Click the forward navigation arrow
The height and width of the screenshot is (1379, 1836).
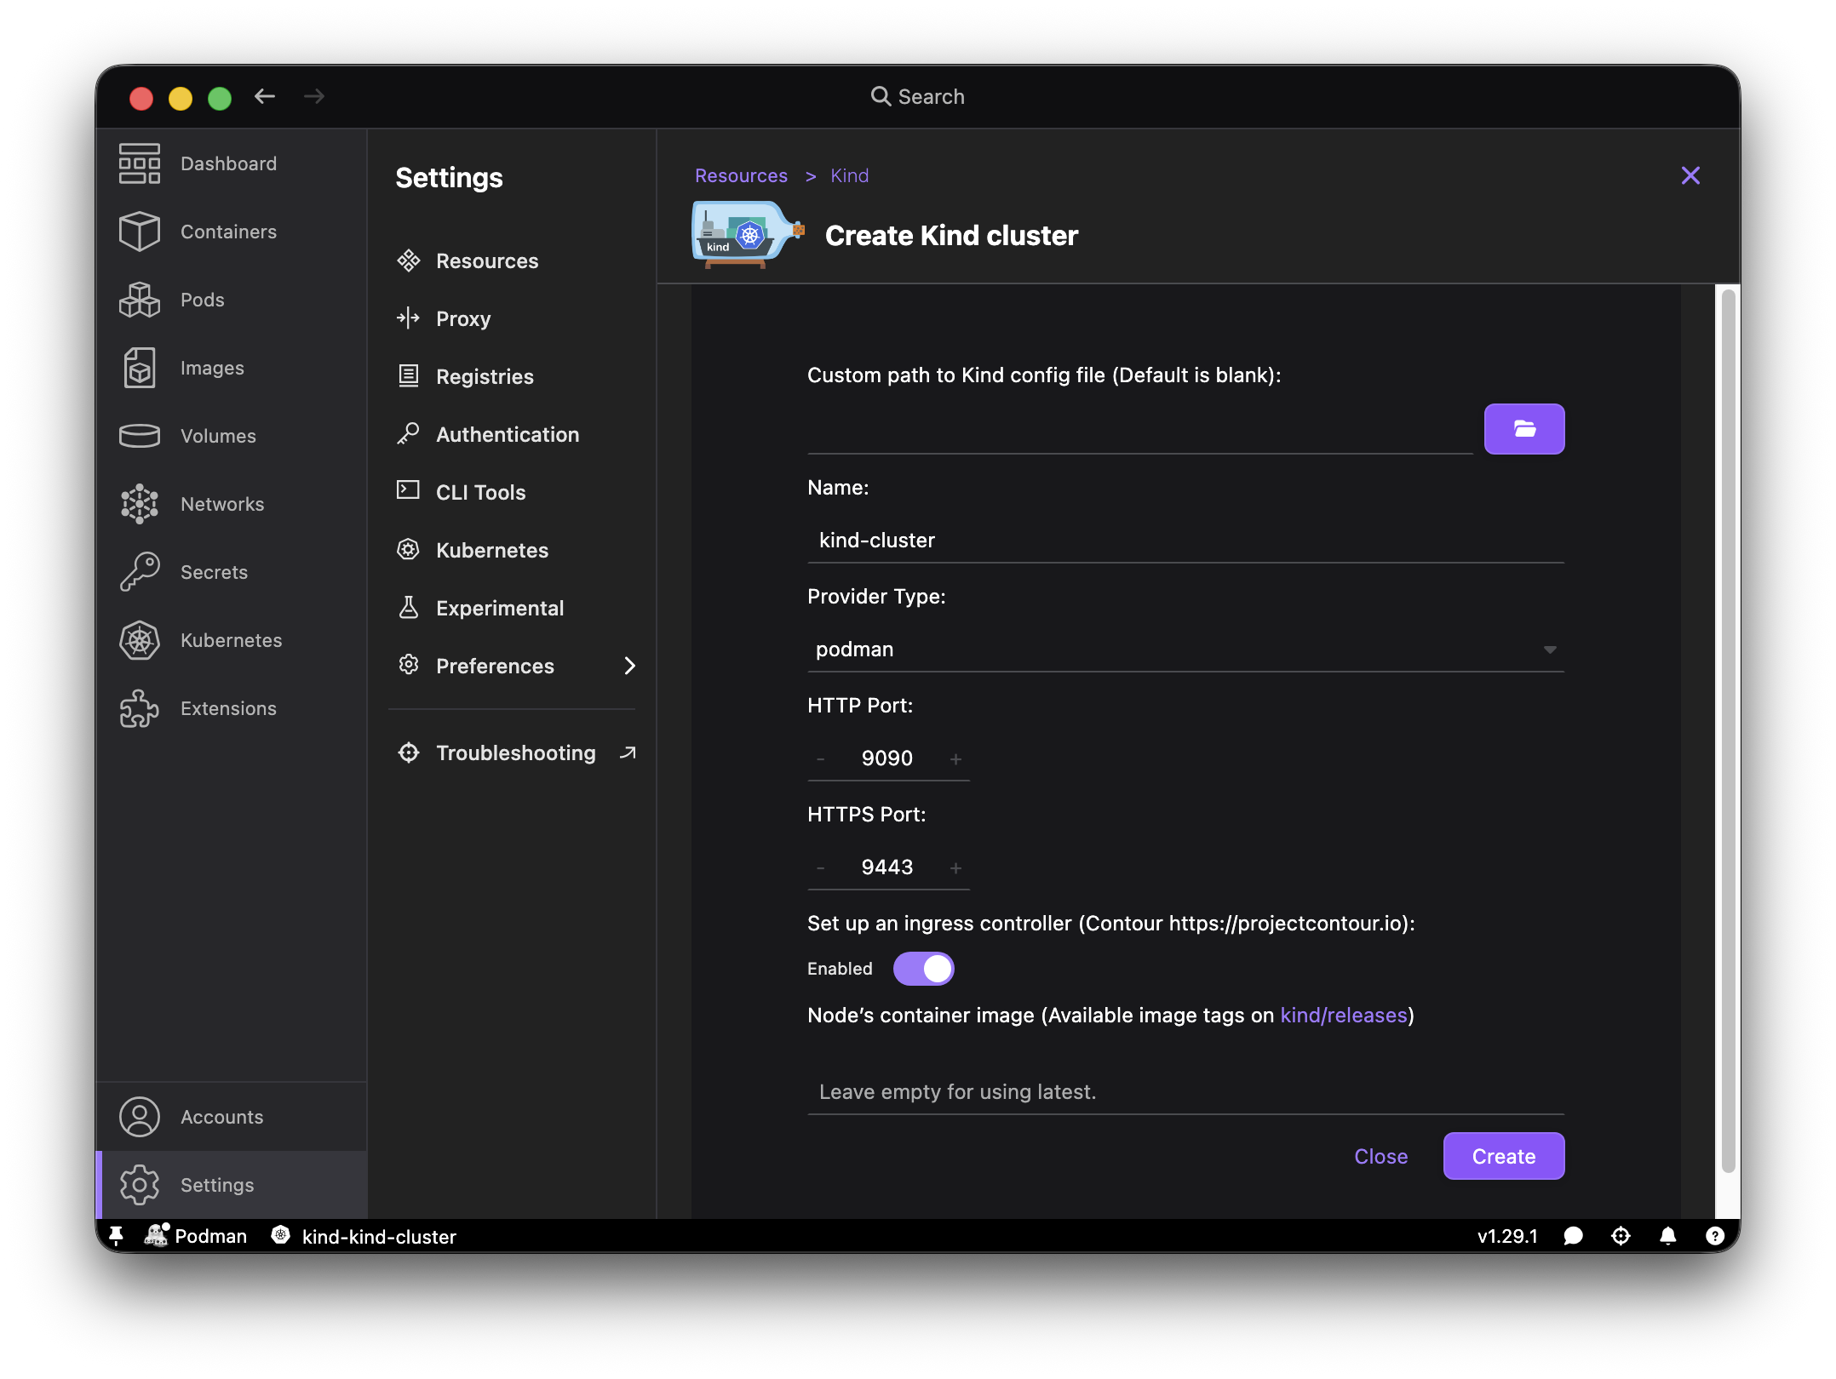coord(314,96)
